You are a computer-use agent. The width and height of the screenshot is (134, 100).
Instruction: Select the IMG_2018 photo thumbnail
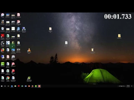coord(18,51)
